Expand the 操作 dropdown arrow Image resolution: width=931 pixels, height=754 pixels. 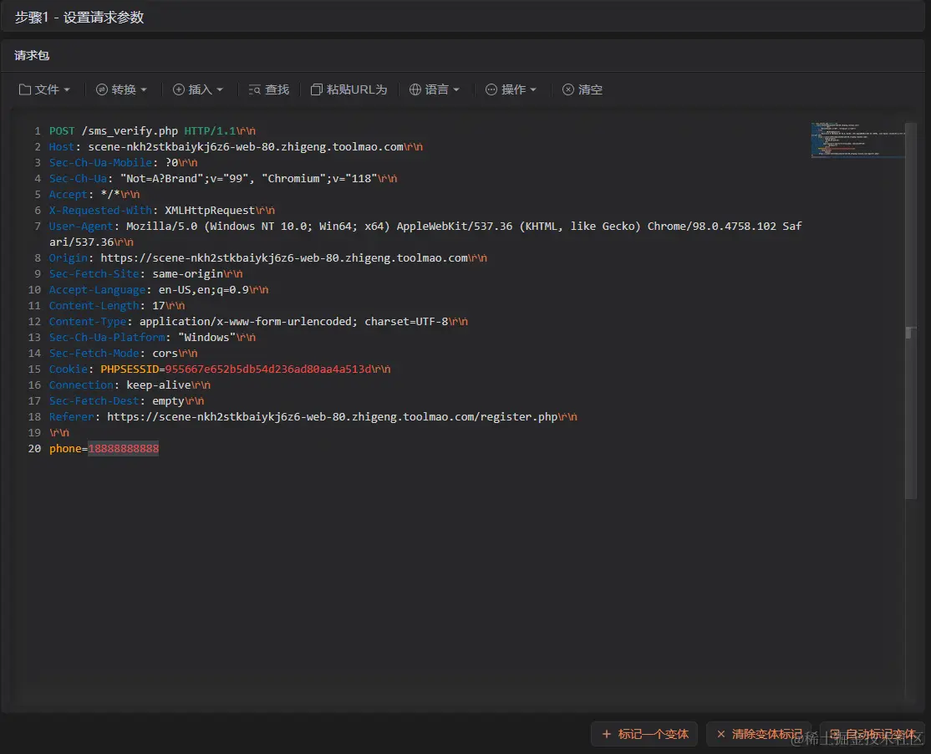[533, 89]
